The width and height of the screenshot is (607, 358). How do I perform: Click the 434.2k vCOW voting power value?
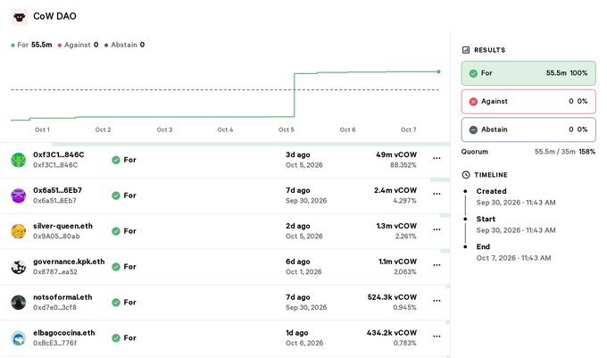pos(392,333)
